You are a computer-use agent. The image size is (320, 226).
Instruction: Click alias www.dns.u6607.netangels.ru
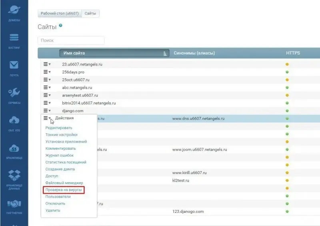point(198,119)
